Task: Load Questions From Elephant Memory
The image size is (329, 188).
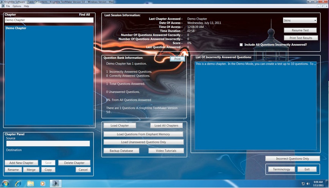Action: coord(143,134)
